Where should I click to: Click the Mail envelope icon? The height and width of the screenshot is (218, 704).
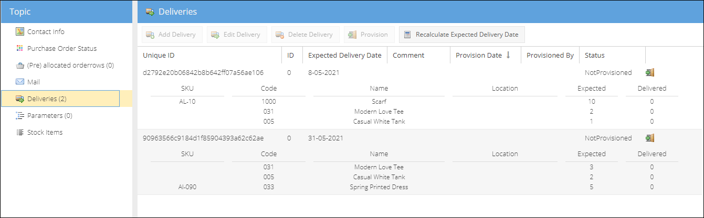click(x=20, y=82)
